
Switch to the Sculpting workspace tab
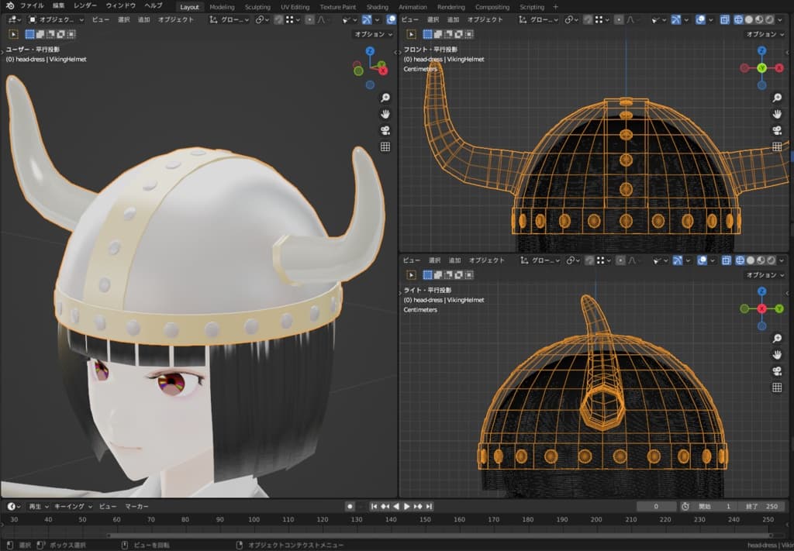point(257,7)
